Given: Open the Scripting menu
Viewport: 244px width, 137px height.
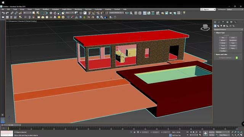Looking at the screenshot, I should [108, 10].
